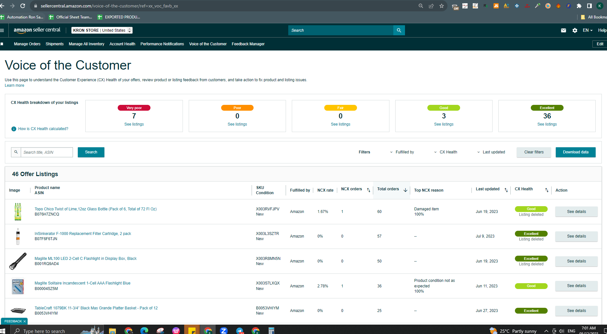Image resolution: width=607 pixels, height=334 pixels.
Task: Open the buyer messages envelope icon
Action: pyautogui.click(x=564, y=30)
